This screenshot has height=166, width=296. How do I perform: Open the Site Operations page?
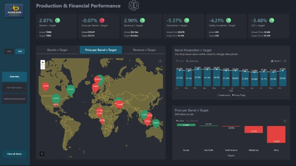(15, 88)
